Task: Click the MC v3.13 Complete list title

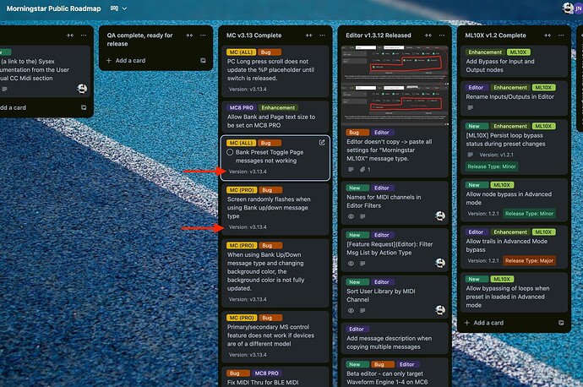Action: click(254, 35)
